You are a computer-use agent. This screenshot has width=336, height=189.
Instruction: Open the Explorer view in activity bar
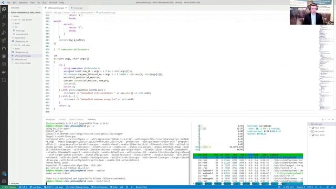(4, 9)
